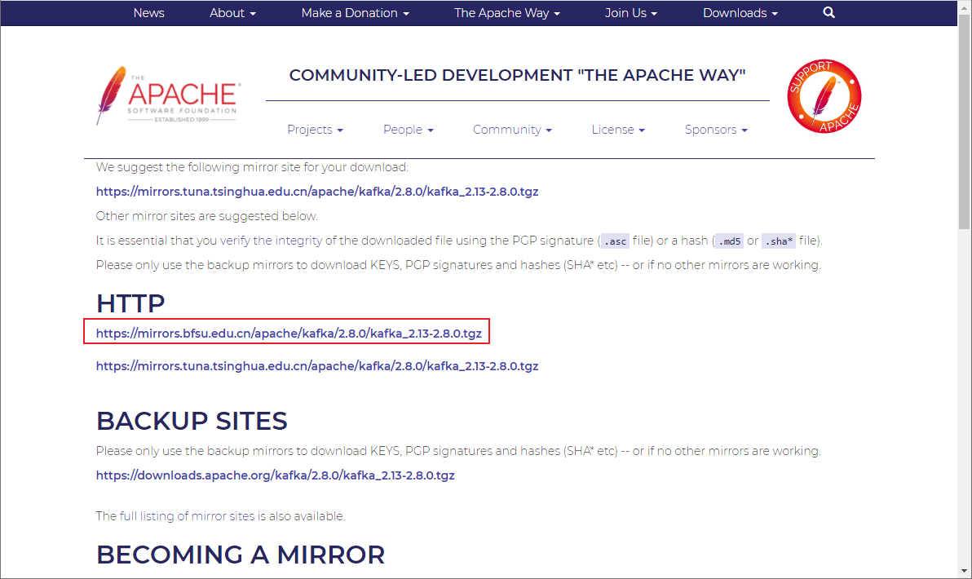Click the Apache Software Foundation feather logo
This screenshot has width=972, height=579.
(166, 95)
